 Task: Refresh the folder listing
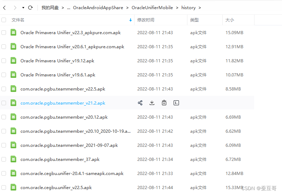(30, 7)
